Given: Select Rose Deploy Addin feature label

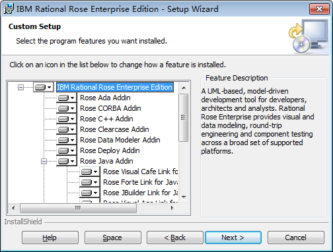Looking at the screenshot, I should coord(110,150).
